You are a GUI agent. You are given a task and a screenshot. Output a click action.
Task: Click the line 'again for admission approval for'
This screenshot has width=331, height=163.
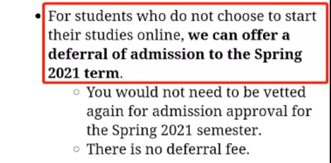coord(199,111)
